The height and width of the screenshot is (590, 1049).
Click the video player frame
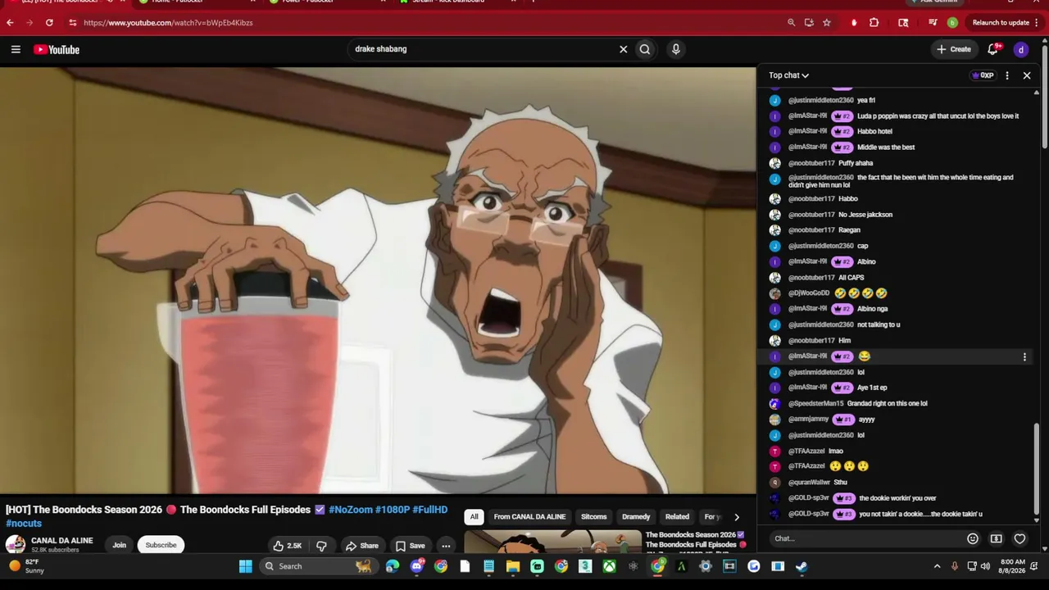(x=378, y=280)
